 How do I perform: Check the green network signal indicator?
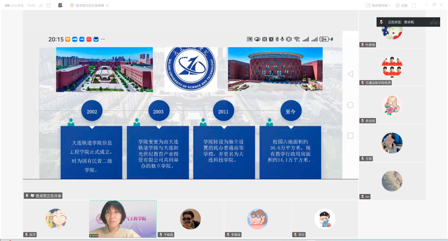(41, 5)
